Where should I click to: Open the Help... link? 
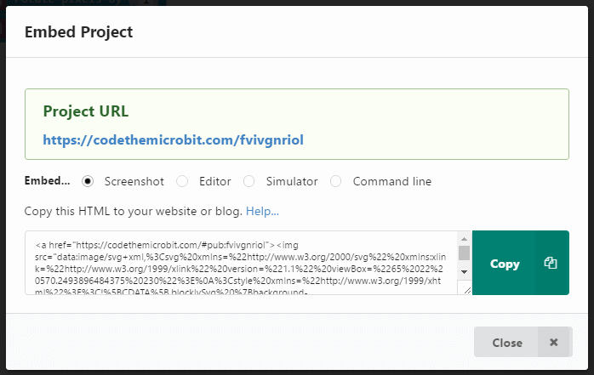click(263, 210)
